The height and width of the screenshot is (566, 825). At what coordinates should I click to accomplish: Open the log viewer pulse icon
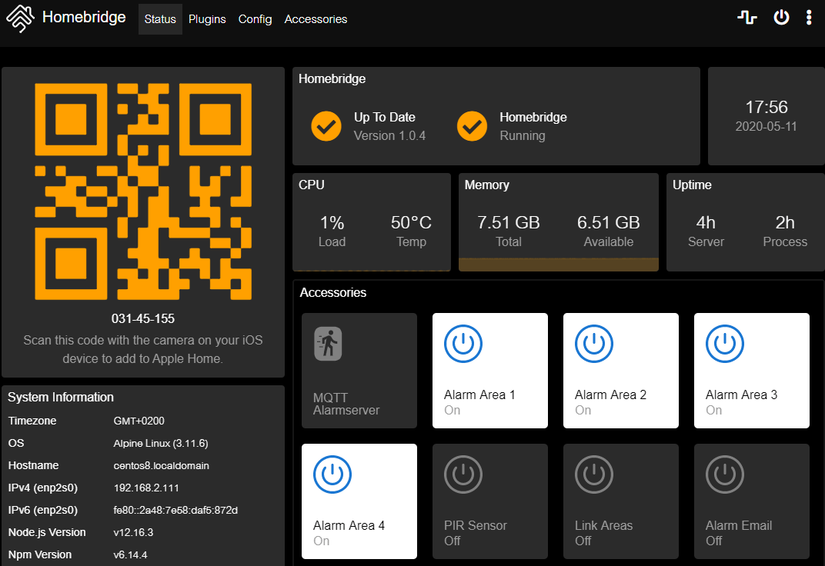pyautogui.click(x=747, y=18)
